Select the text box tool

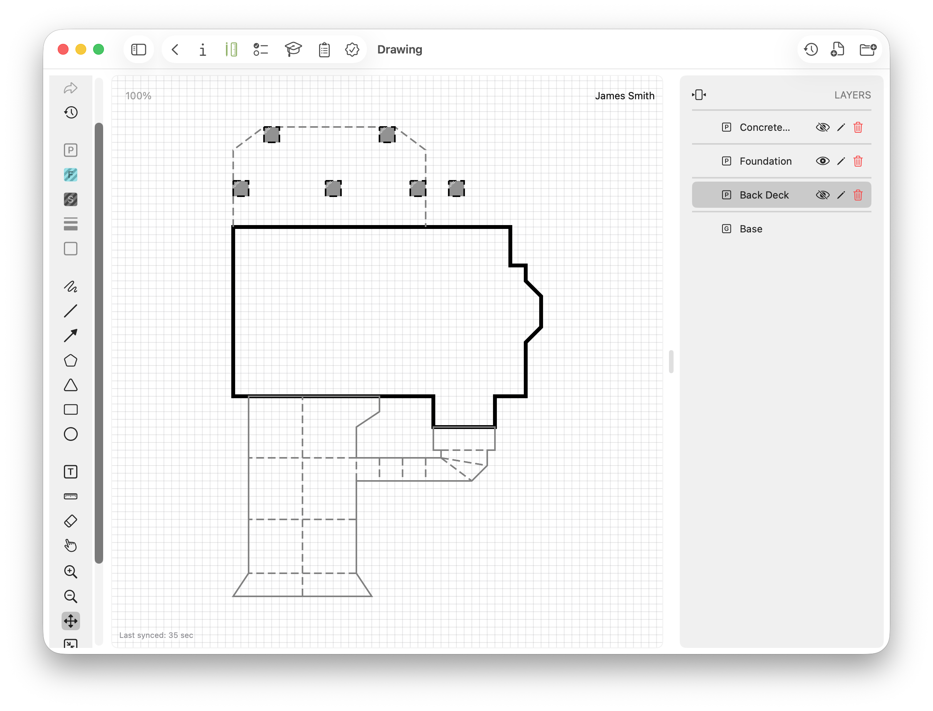(71, 472)
